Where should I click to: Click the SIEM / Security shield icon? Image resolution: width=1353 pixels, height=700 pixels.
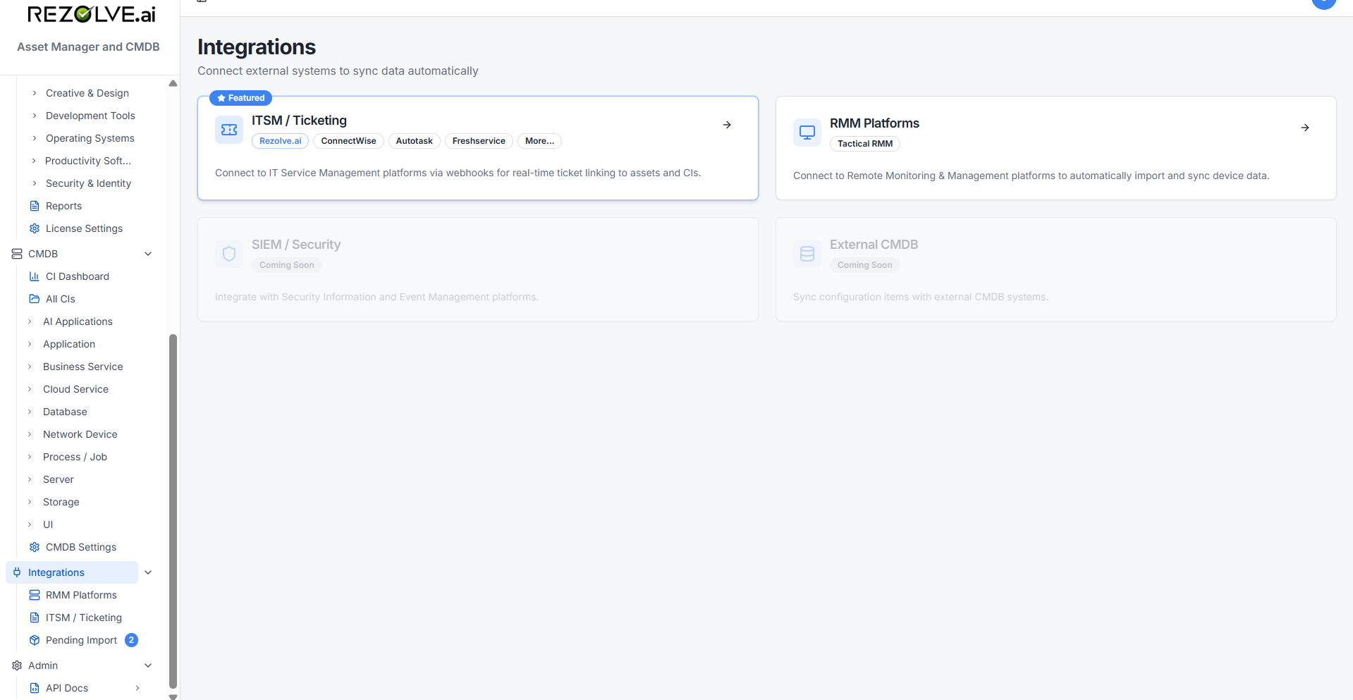[x=229, y=254]
